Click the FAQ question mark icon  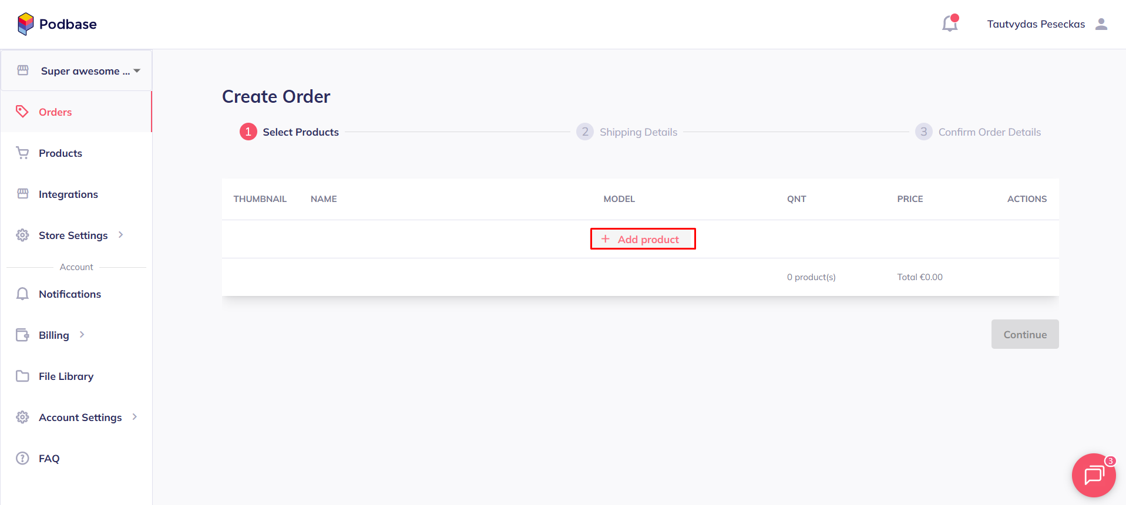(22, 459)
